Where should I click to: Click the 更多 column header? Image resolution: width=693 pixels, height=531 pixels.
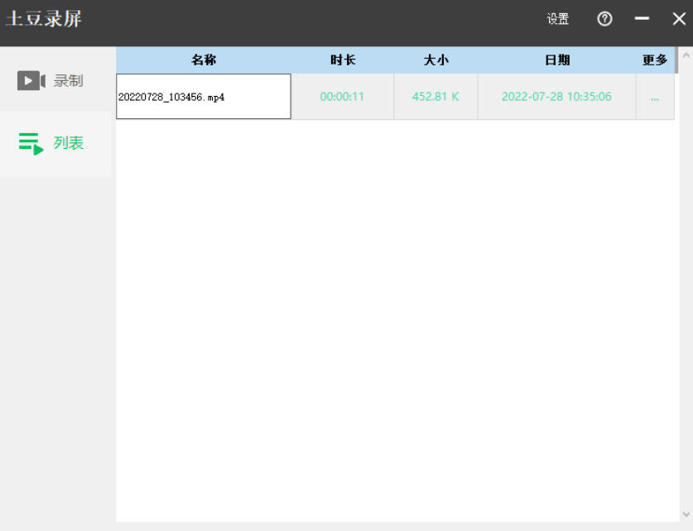point(654,60)
